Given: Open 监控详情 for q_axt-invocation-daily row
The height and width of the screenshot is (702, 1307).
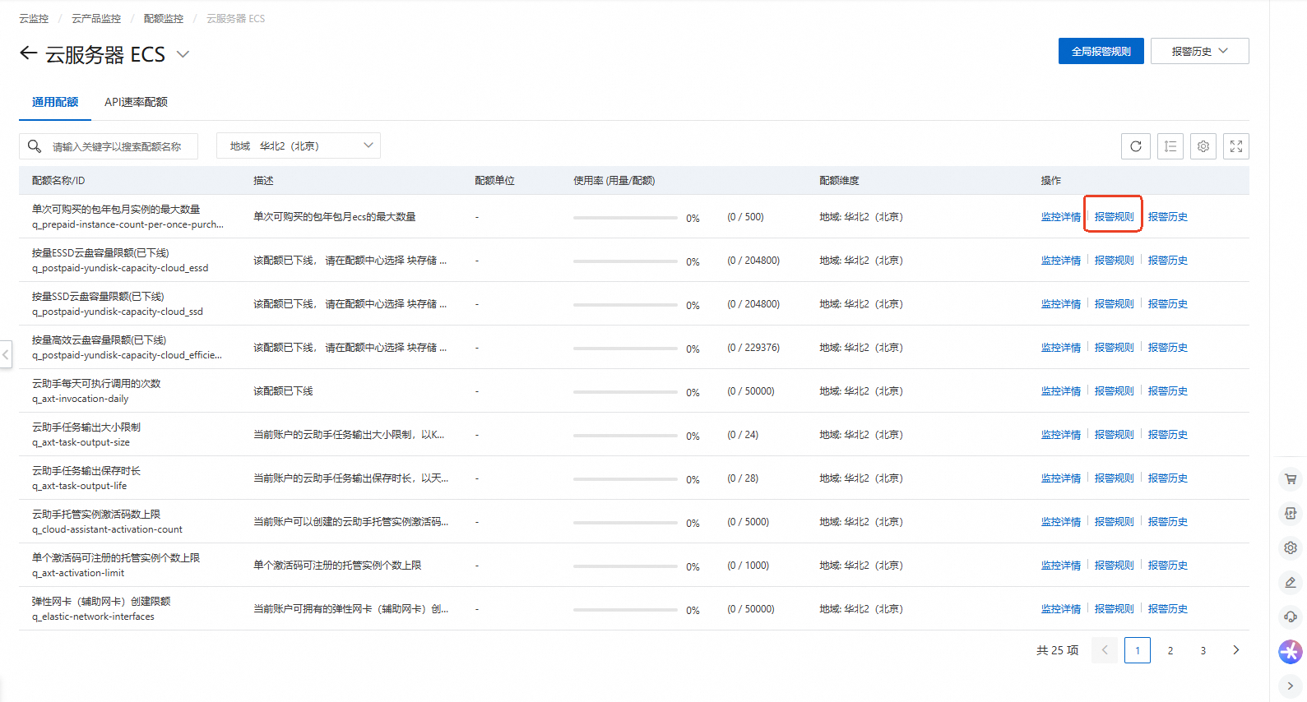Looking at the screenshot, I should [1061, 391].
